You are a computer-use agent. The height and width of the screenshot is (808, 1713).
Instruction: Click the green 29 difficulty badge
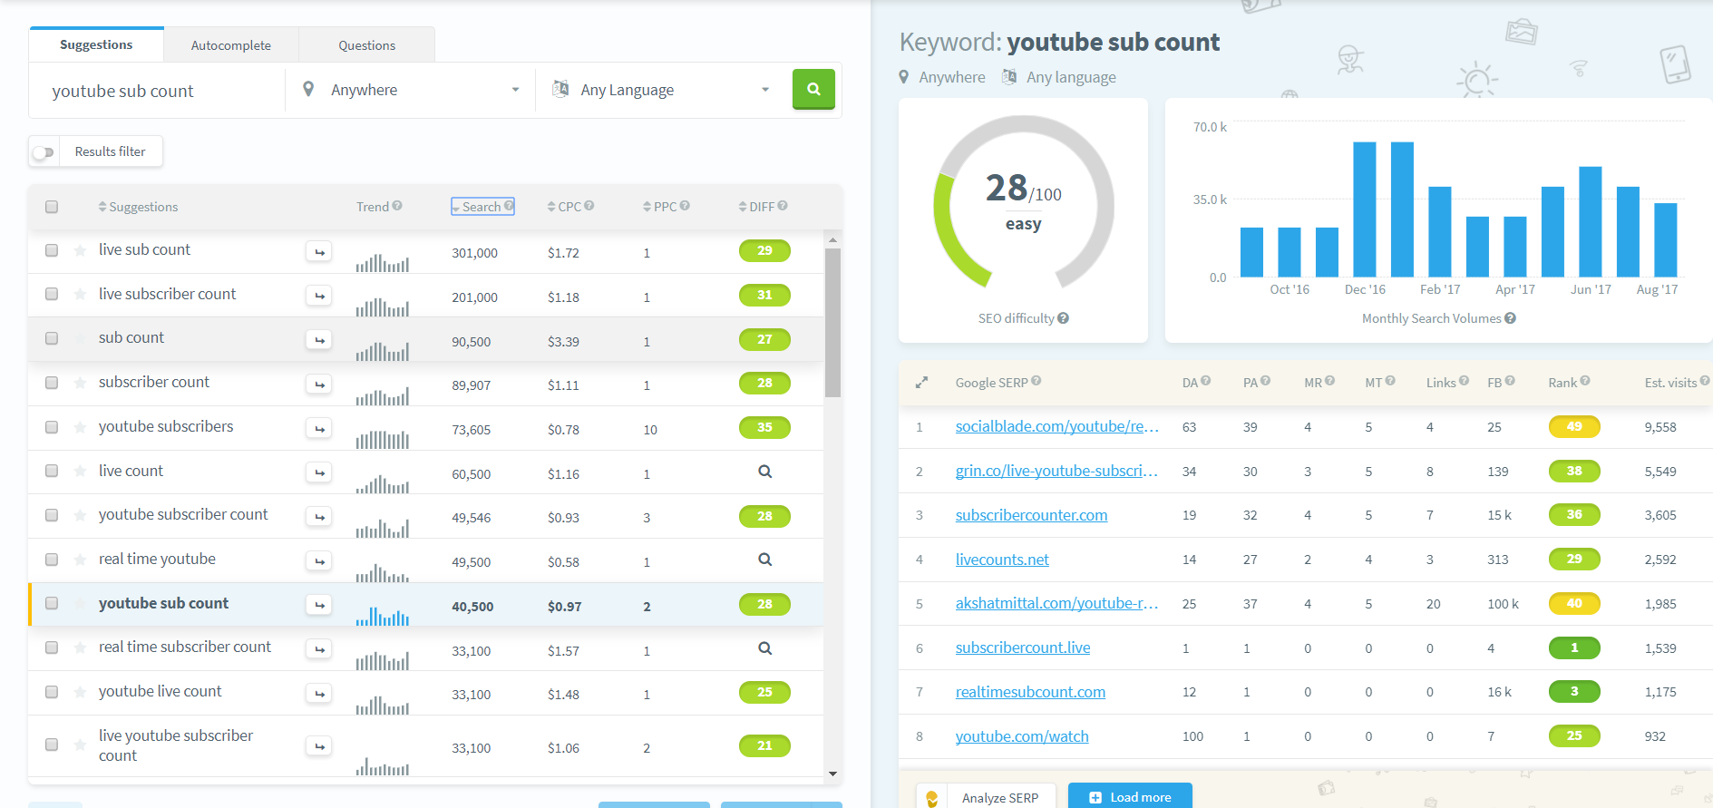coord(764,251)
